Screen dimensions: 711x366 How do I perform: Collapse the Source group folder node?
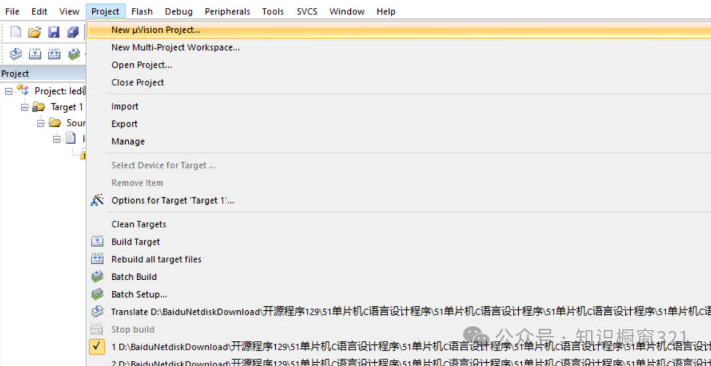[x=40, y=123]
